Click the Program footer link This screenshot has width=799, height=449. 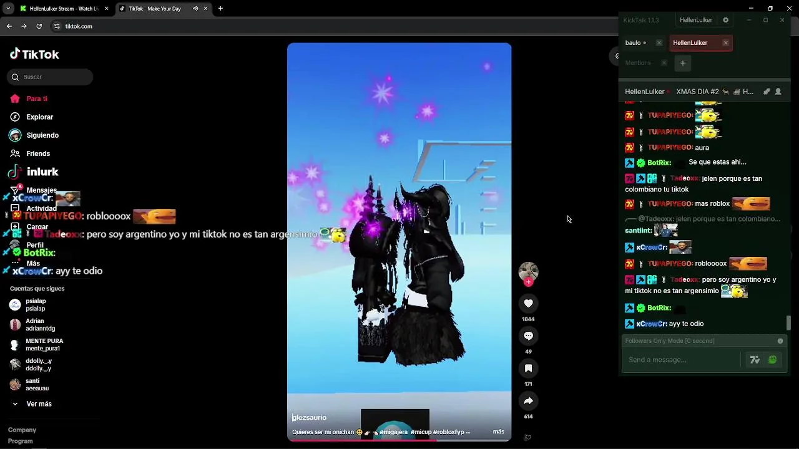pyautogui.click(x=20, y=441)
